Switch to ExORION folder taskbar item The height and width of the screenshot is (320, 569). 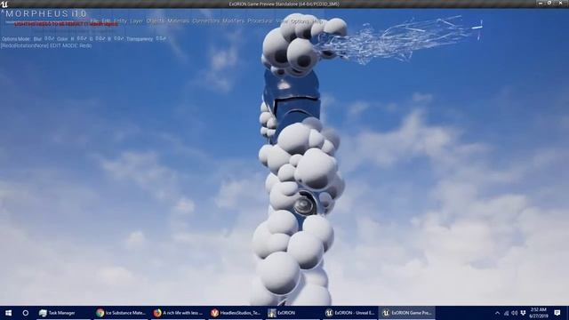coord(293,313)
